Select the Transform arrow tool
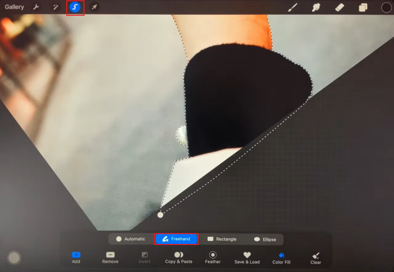Viewport: 394px width, 272px height. coord(94,7)
